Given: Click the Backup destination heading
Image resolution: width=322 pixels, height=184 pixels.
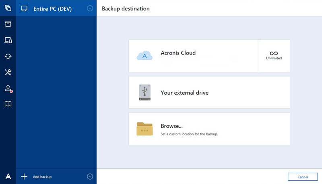Looking at the screenshot, I should [126, 8].
